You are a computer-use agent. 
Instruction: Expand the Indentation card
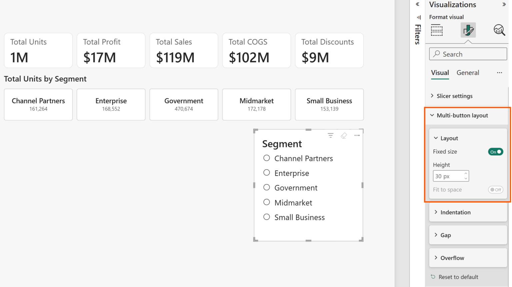click(x=455, y=212)
